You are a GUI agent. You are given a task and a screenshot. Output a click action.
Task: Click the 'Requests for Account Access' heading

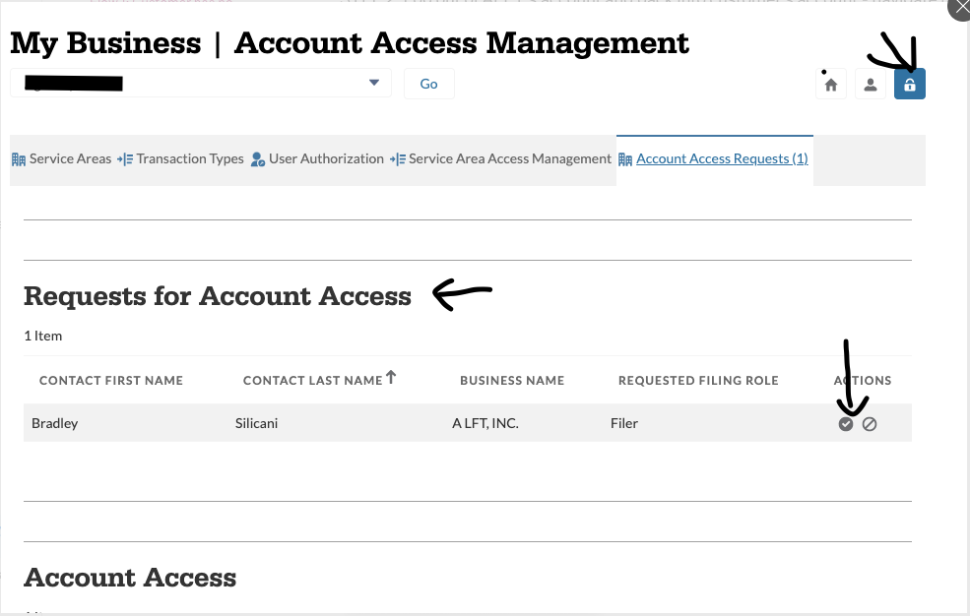217,296
